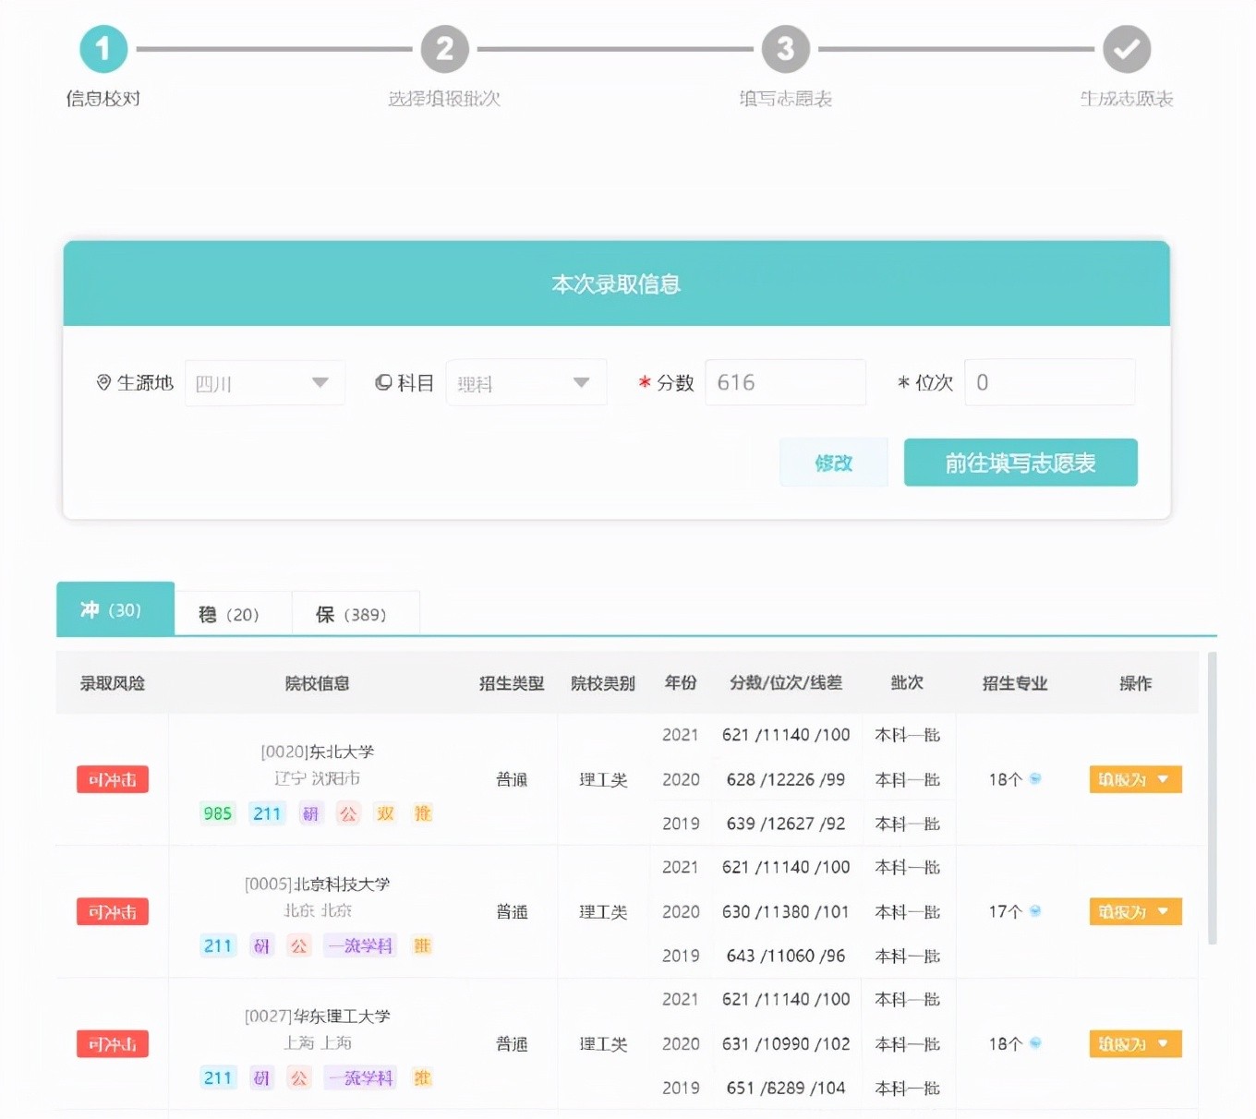The image size is (1256, 1119).
Task: Expand 填报为 dropdown for 北京科技大学
Action: click(x=1135, y=911)
